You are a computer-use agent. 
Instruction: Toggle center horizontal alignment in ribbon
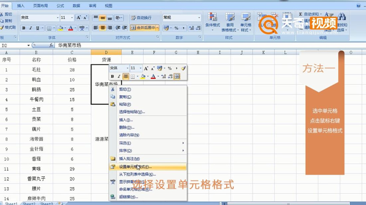102,28
